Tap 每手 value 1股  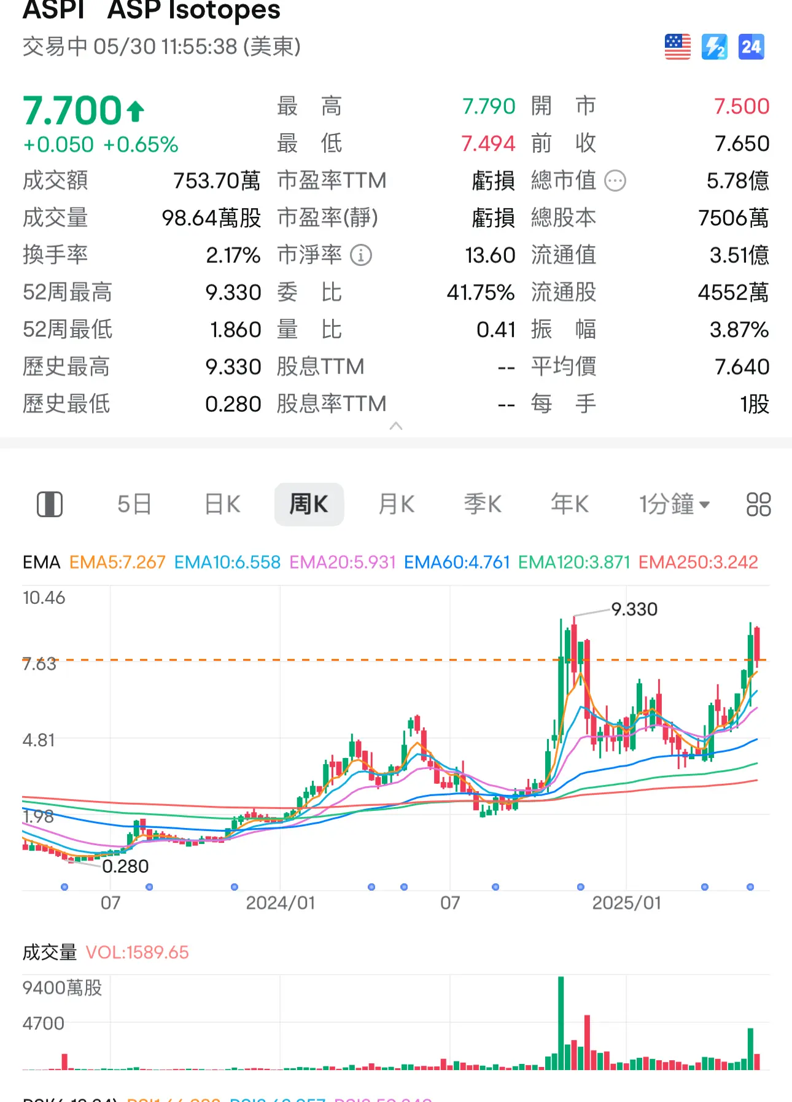point(755,404)
